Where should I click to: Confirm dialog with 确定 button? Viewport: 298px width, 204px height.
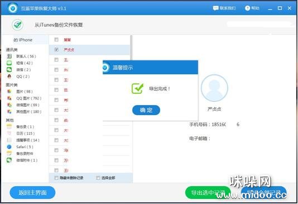tap(146, 110)
